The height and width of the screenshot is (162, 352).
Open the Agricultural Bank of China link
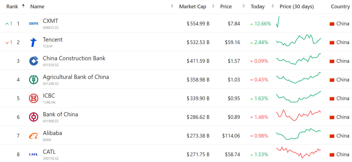[x=76, y=77]
